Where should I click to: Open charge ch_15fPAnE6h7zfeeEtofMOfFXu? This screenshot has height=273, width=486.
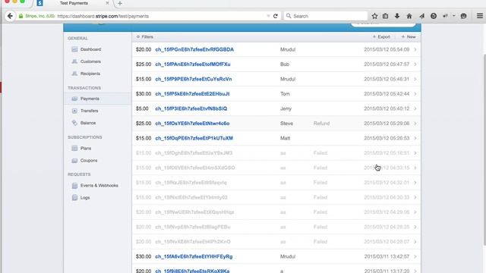pyautogui.click(x=193, y=64)
